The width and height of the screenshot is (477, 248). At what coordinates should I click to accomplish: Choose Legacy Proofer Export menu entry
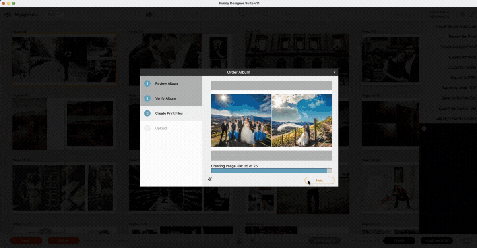[x=456, y=118]
